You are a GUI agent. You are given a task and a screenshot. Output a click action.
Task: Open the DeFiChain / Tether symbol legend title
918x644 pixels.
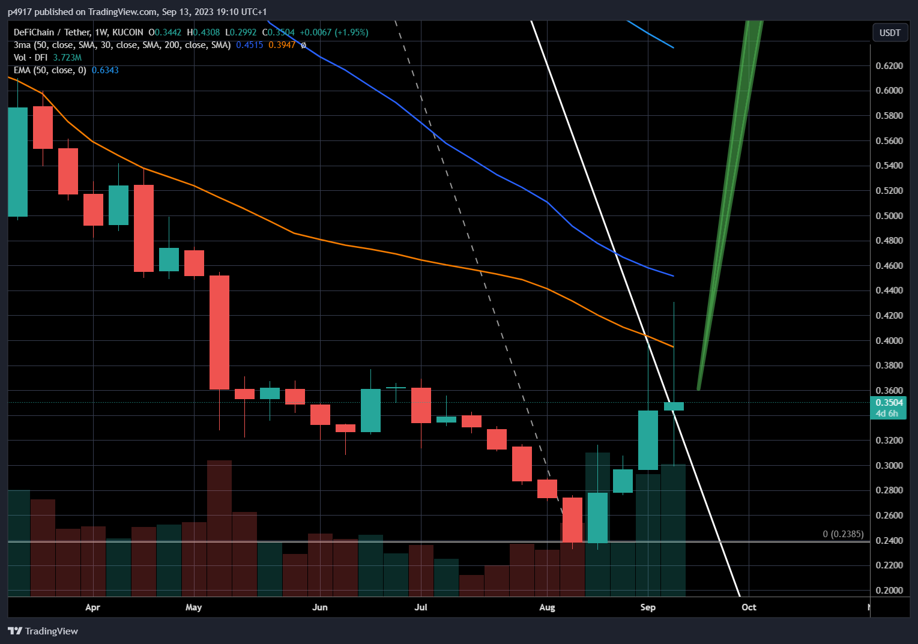79,32
